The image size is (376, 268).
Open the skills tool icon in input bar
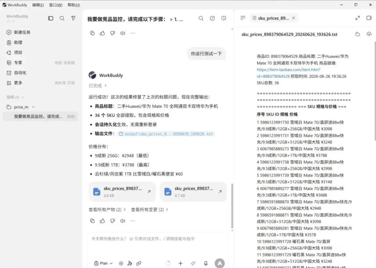pyautogui.click(x=130, y=263)
